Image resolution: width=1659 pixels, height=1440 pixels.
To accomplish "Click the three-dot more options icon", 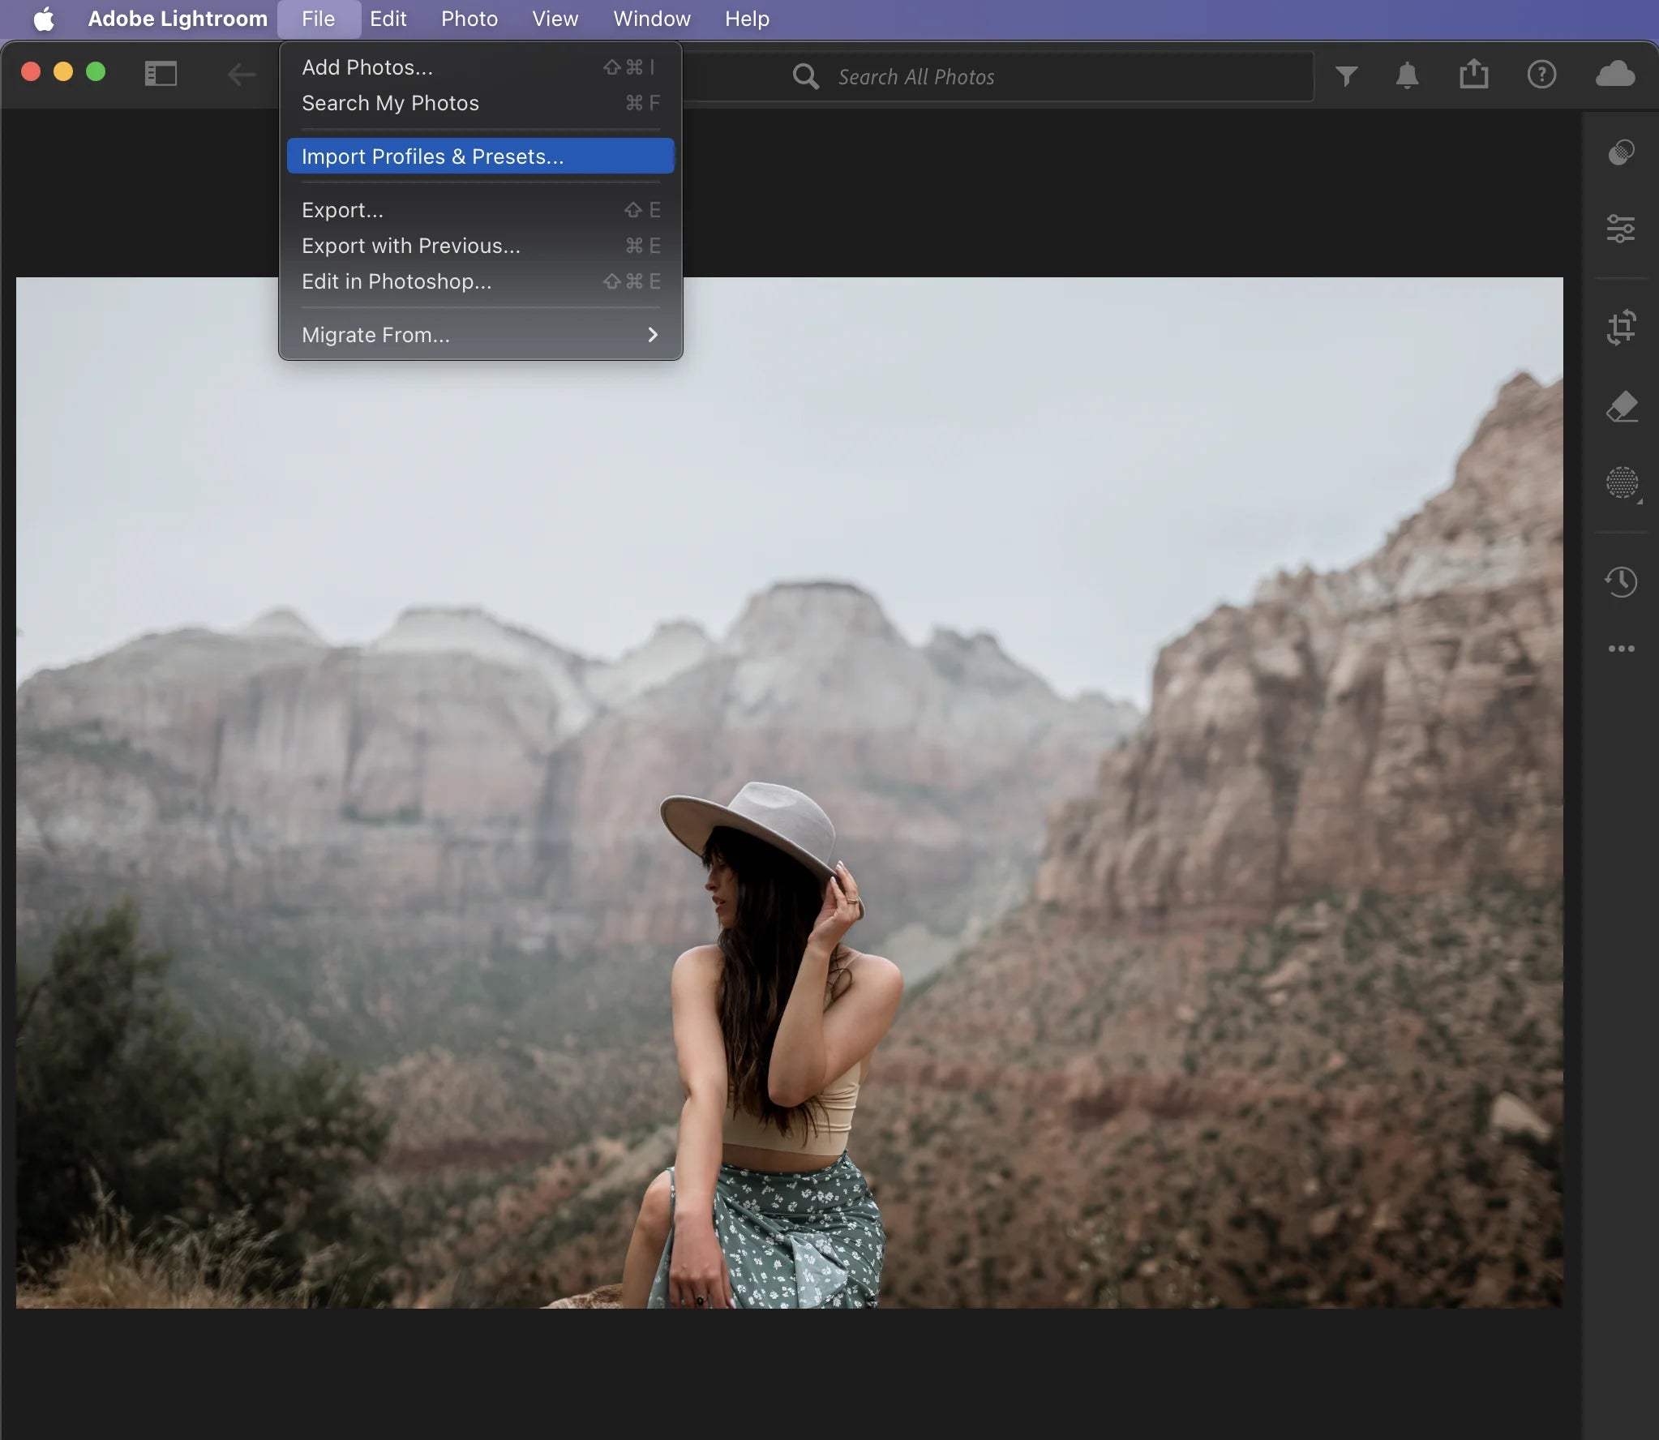I will click(x=1621, y=649).
